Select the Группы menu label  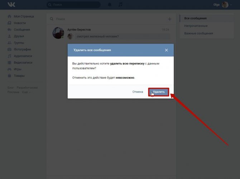click(19, 43)
